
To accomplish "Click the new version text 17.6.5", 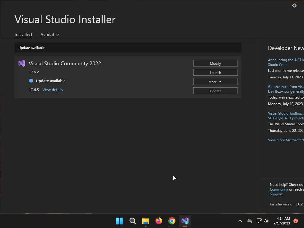I will click(x=34, y=90).
